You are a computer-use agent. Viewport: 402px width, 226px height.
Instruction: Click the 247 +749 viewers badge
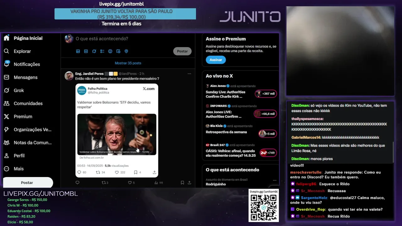click(x=268, y=153)
